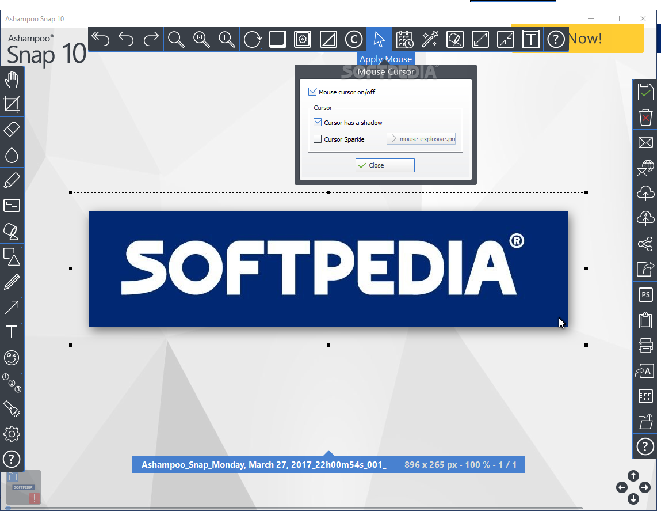Select the blur drop tool
Viewport: 661px width, 511px height.
click(12, 156)
